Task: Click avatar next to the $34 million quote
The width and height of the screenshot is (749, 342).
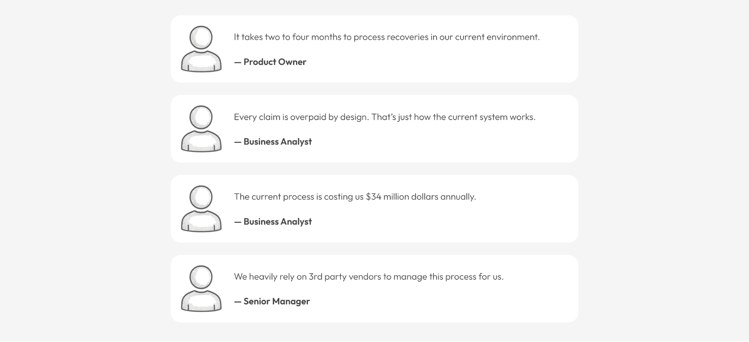Action: coord(201,209)
